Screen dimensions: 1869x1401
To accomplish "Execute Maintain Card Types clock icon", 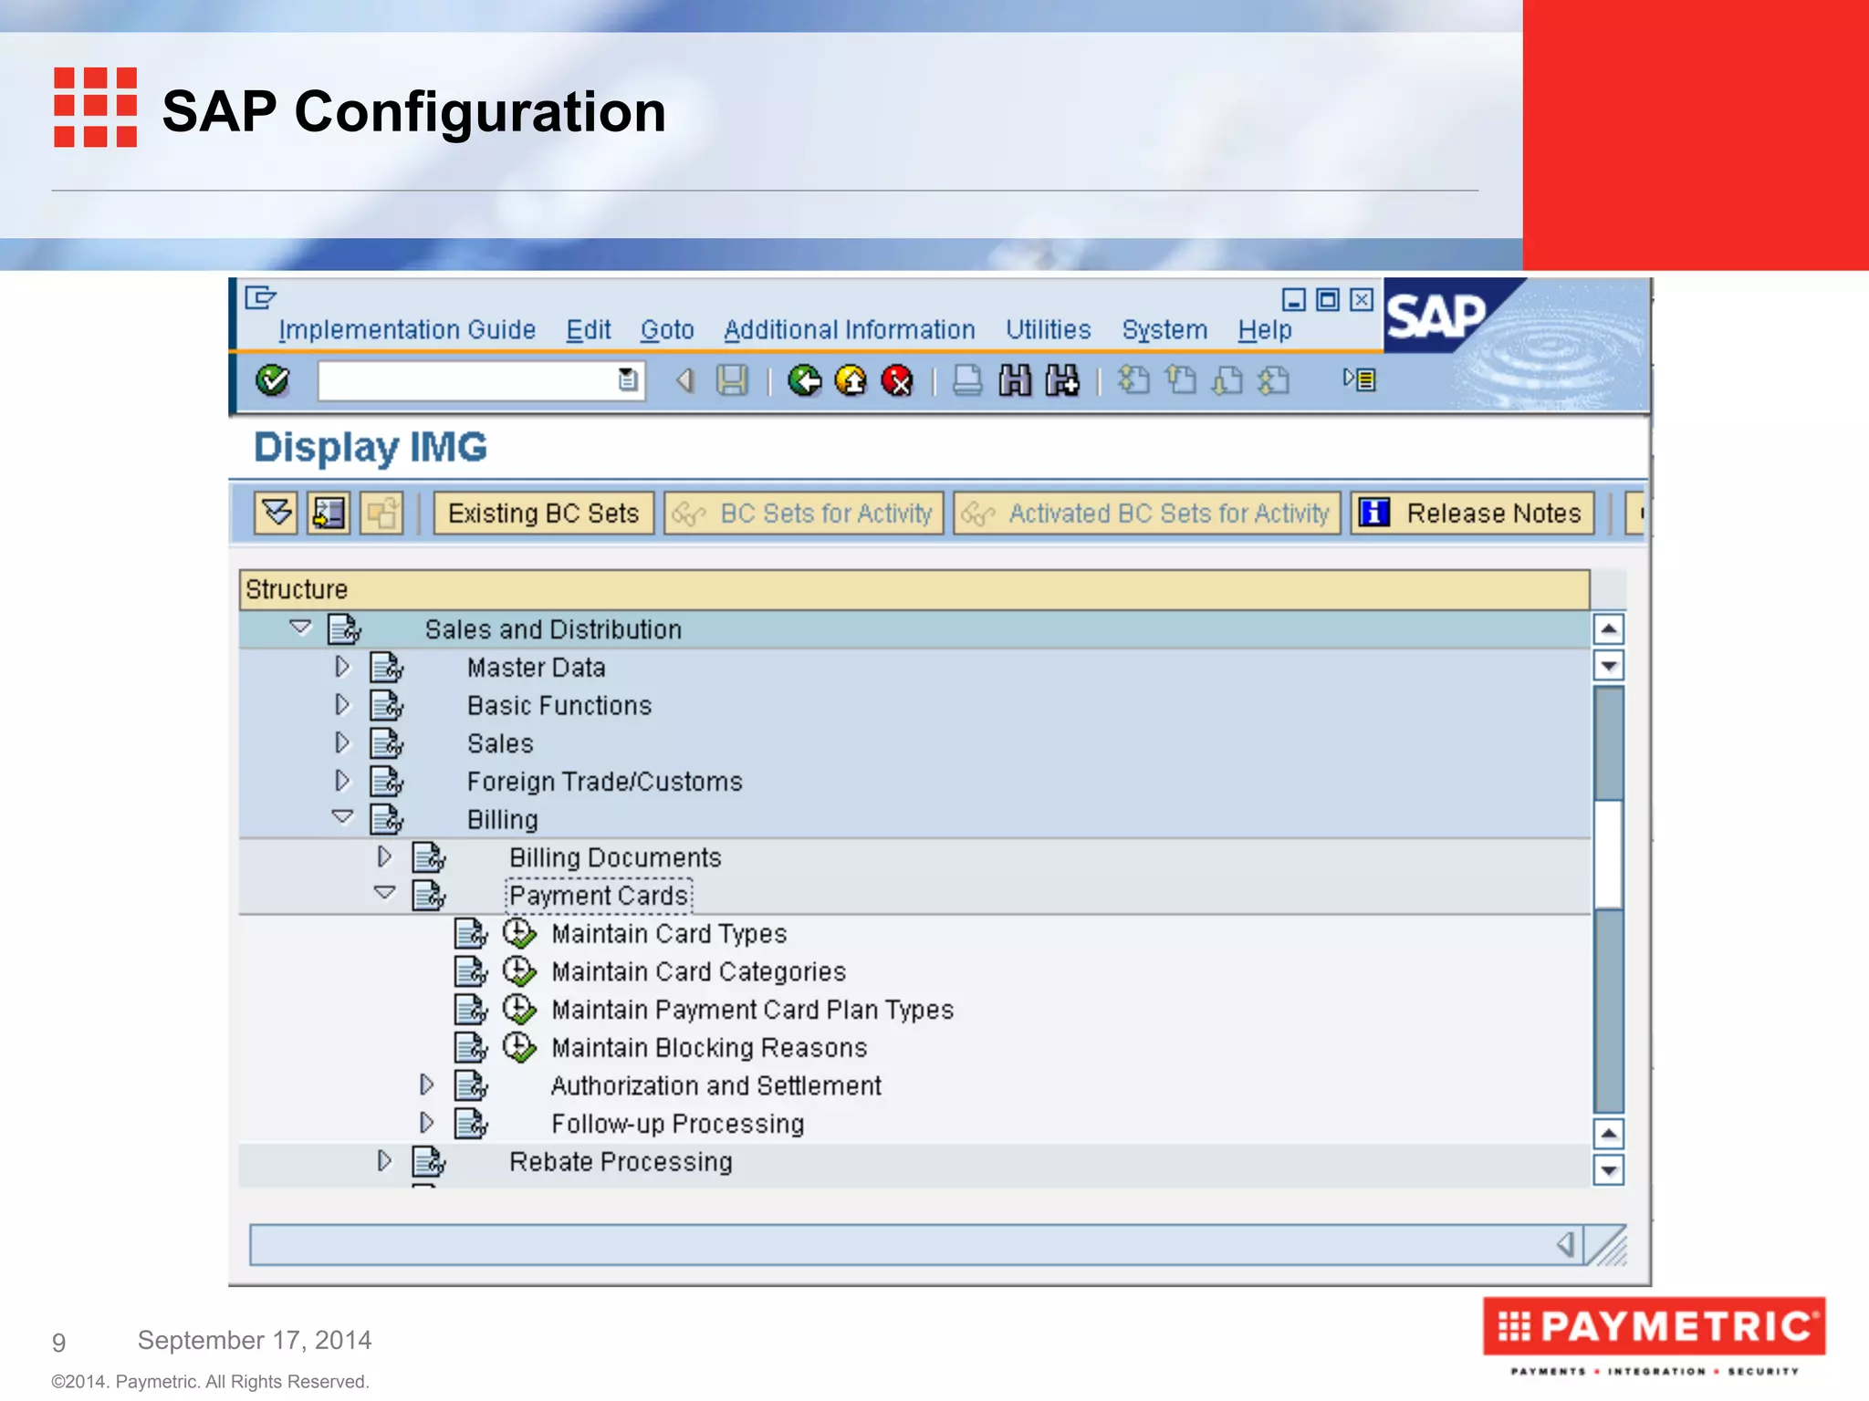I will (519, 933).
